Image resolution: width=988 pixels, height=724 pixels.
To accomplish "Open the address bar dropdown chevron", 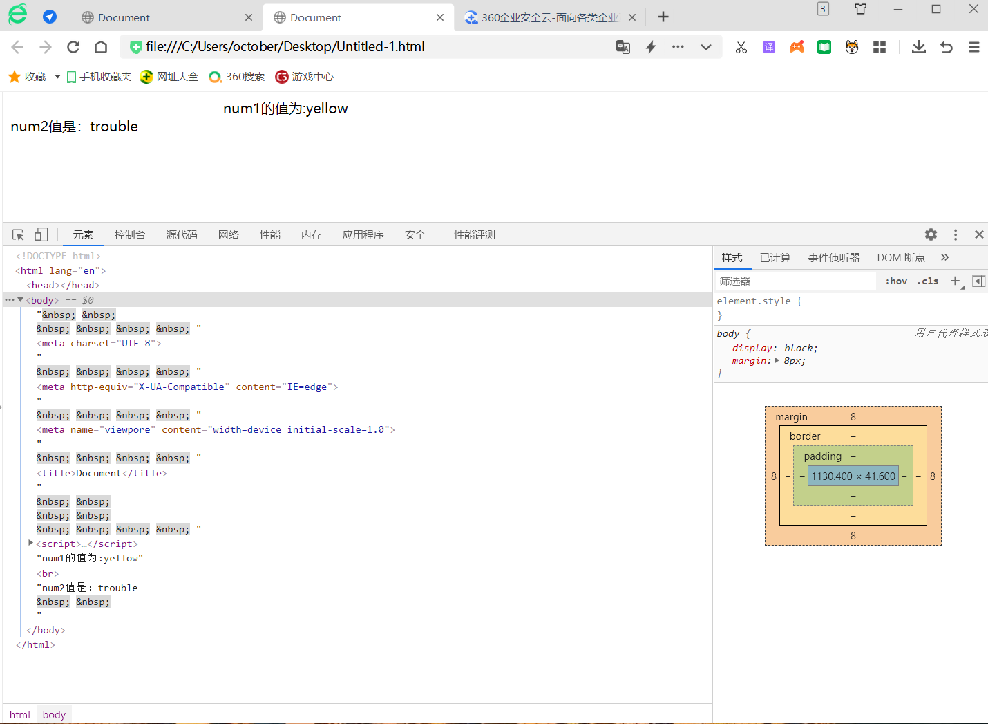I will (706, 47).
